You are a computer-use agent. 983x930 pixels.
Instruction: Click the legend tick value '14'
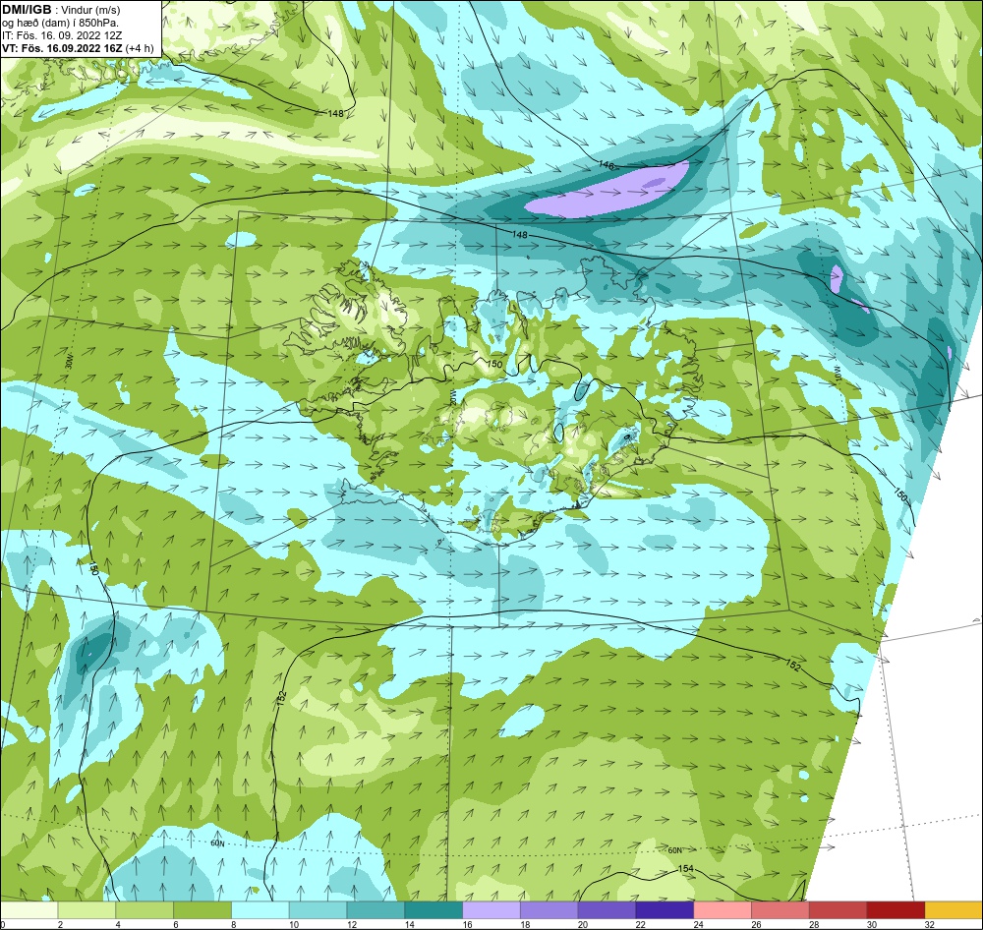(x=409, y=924)
